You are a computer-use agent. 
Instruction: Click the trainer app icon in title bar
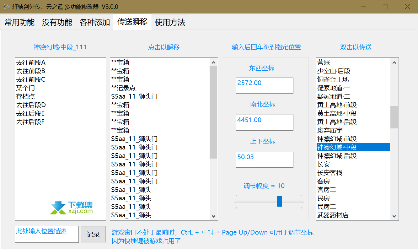click(x=6, y=7)
